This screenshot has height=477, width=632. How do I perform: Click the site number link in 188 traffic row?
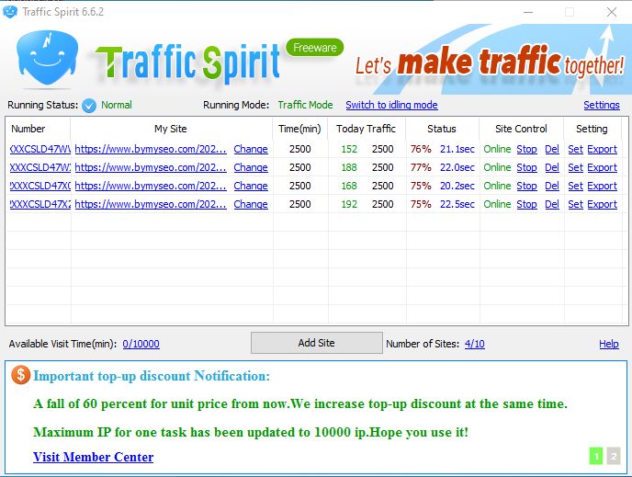pos(39,167)
